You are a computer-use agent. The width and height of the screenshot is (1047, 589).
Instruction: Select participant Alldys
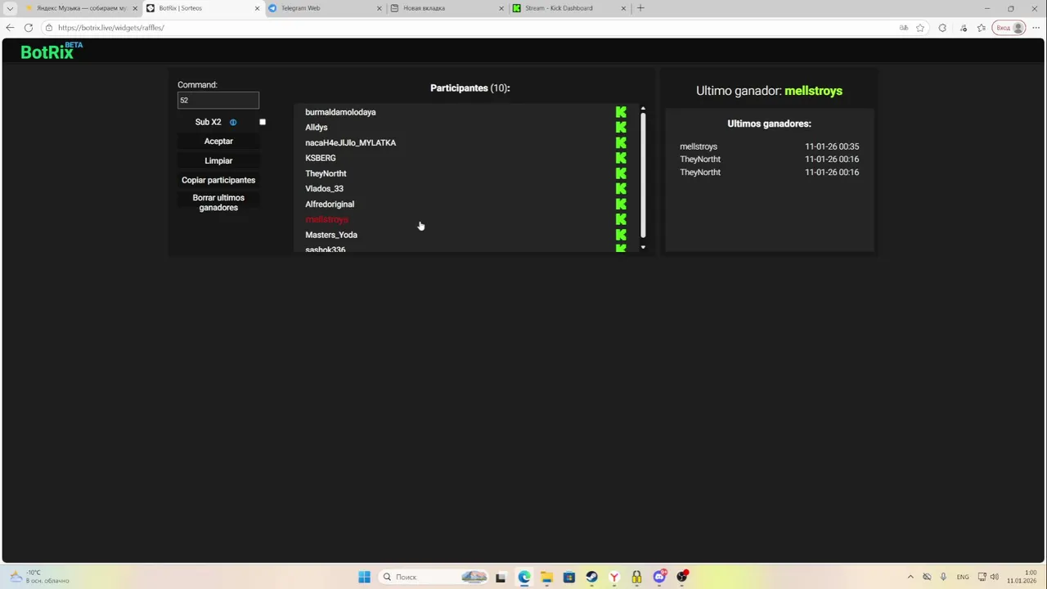(x=317, y=128)
